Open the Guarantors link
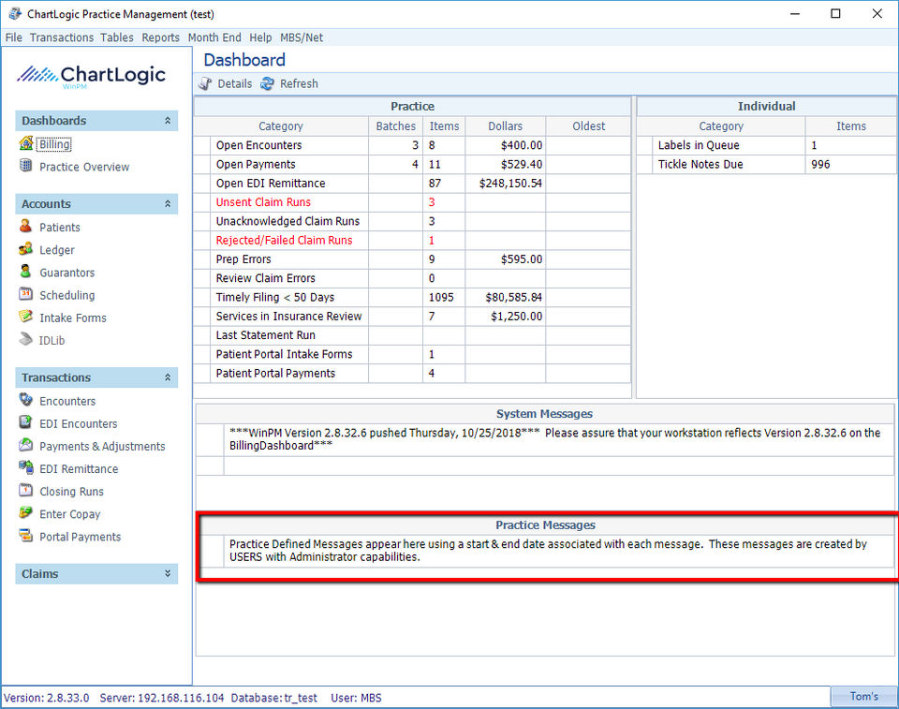 (x=67, y=273)
